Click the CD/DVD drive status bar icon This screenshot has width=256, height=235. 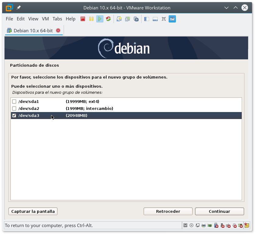tap(191, 226)
